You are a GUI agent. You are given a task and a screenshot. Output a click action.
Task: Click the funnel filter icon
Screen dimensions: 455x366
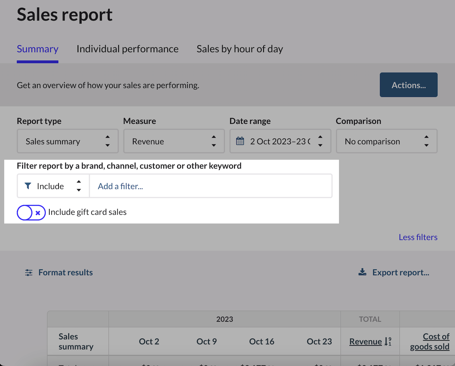click(28, 186)
